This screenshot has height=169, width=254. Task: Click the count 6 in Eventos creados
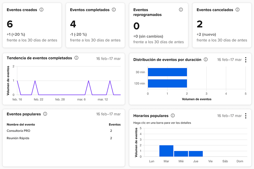pyautogui.click(x=10, y=24)
